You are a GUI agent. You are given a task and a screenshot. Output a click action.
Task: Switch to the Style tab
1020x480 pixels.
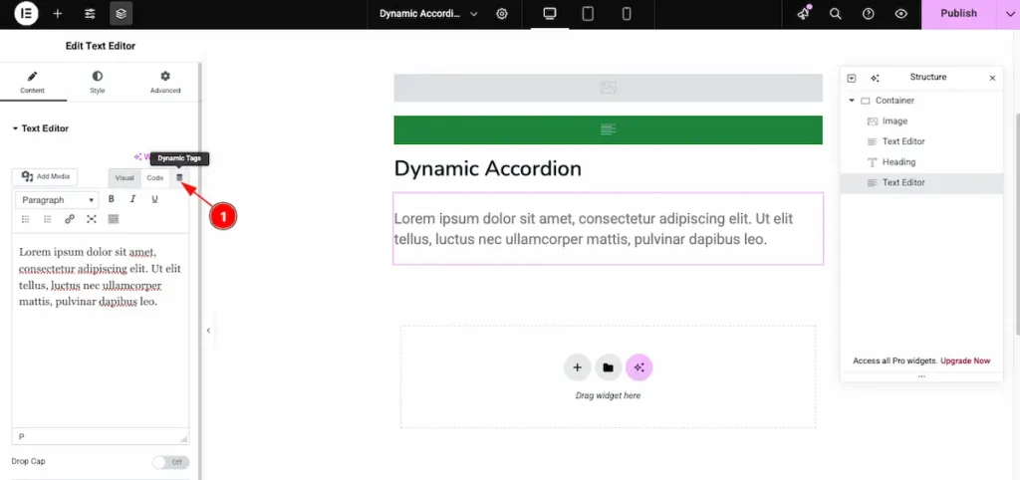click(x=97, y=82)
